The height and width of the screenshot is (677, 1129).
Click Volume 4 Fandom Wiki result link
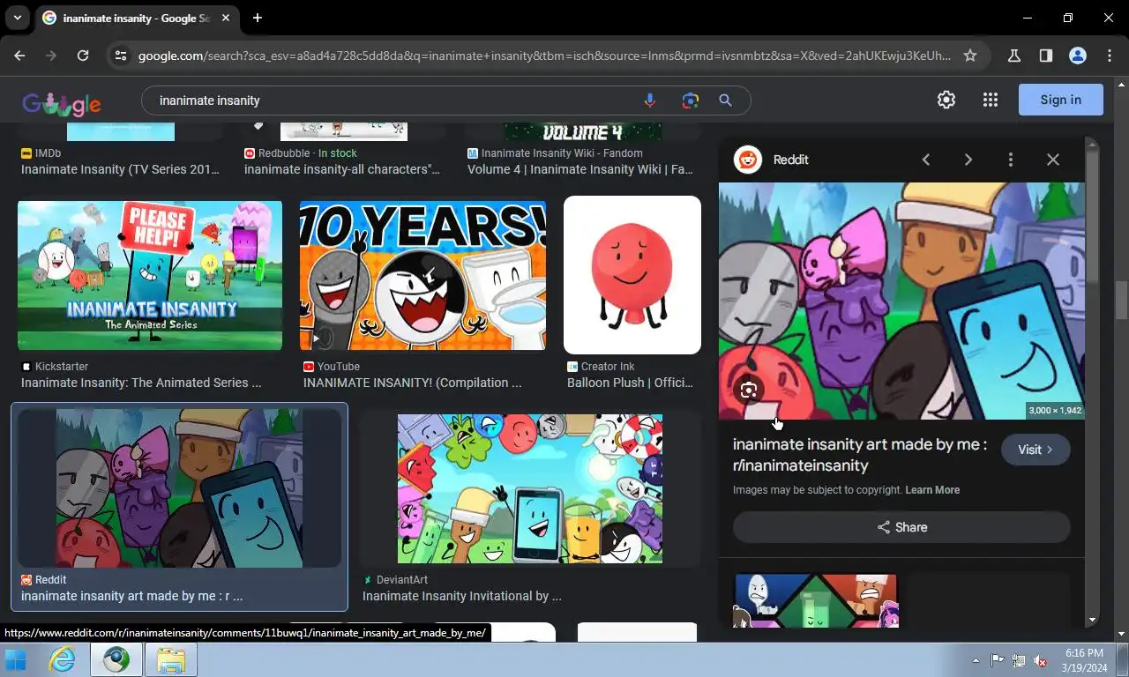coord(580,169)
